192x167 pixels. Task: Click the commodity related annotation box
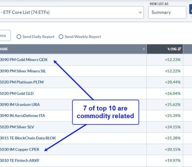[x=106, y=112]
